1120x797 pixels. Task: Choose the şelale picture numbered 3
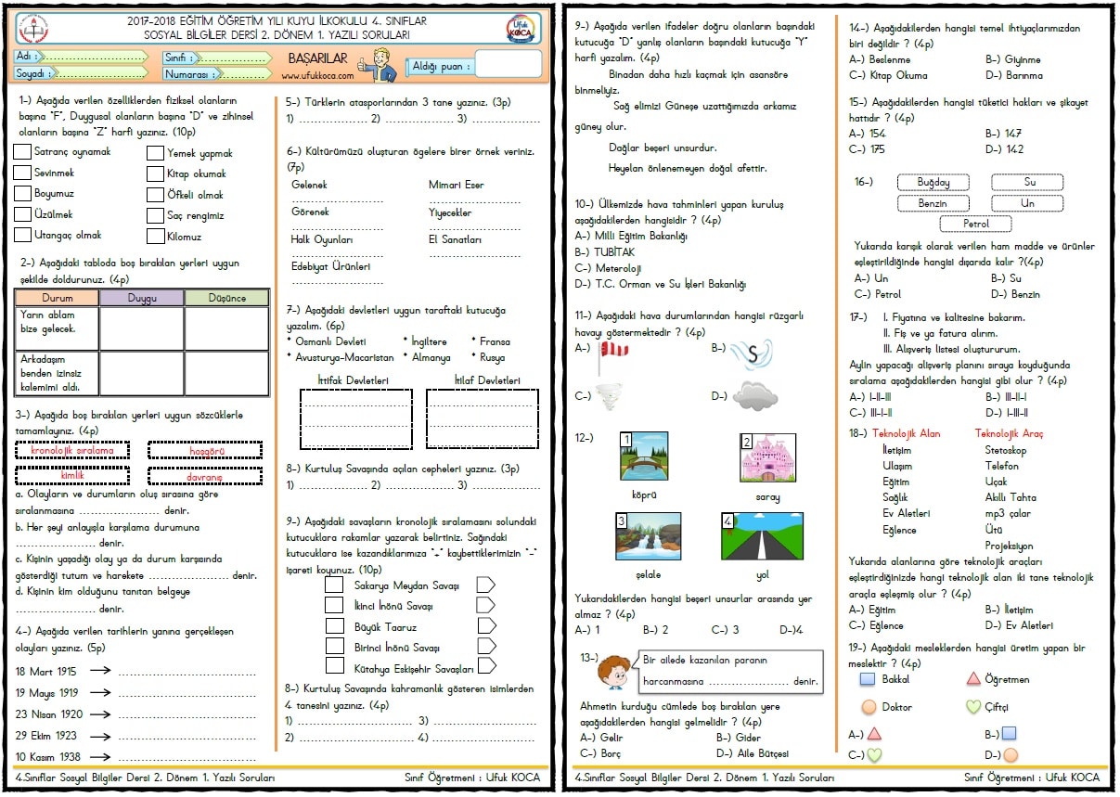pyautogui.click(x=649, y=536)
